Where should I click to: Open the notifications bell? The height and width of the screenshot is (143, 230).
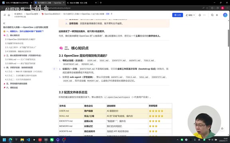(x=200, y=15)
